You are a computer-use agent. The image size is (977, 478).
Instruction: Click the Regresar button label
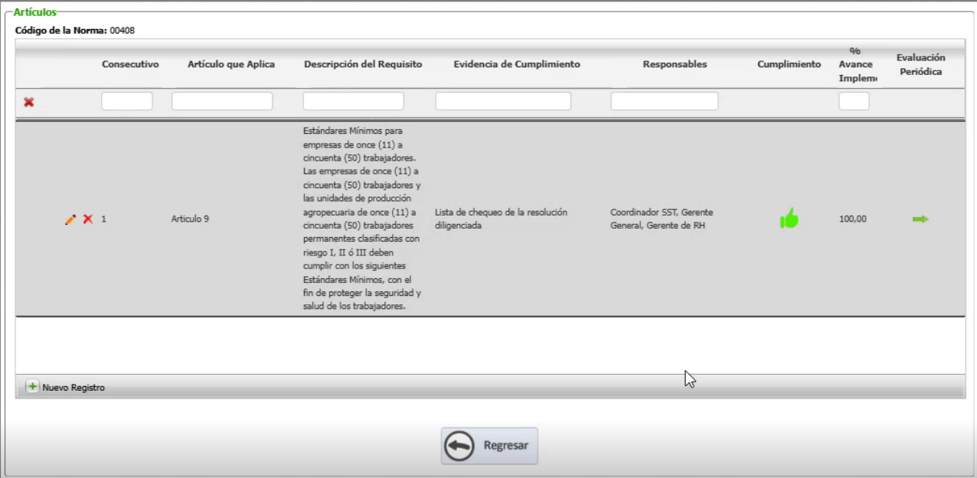(x=505, y=446)
